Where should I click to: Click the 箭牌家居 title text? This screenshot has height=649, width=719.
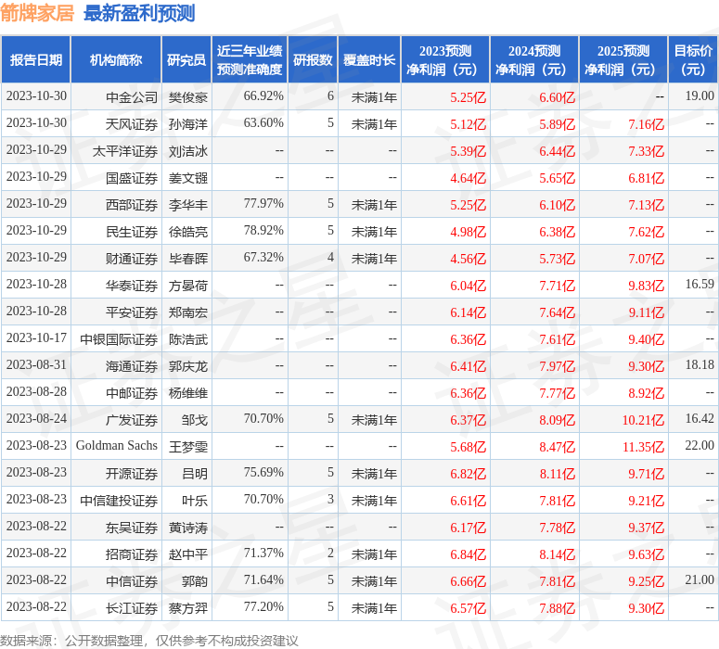(37, 13)
